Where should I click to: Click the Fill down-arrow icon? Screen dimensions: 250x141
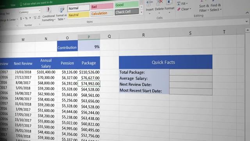click(179, 4)
